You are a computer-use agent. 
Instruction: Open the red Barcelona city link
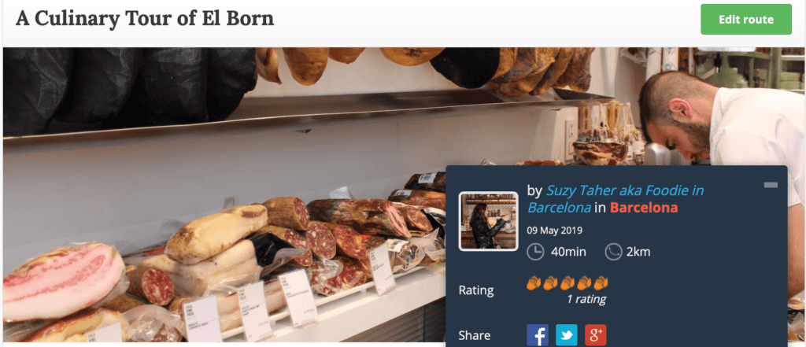[x=644, y=208]
